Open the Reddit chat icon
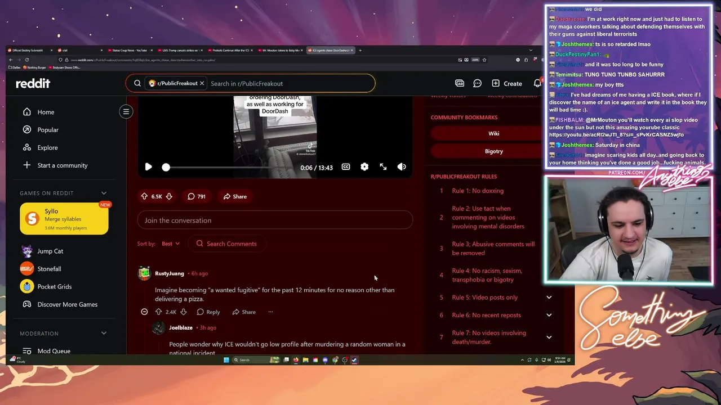Image resolution: width=721 pixels, height=405 pixels. tap(477, 83)
